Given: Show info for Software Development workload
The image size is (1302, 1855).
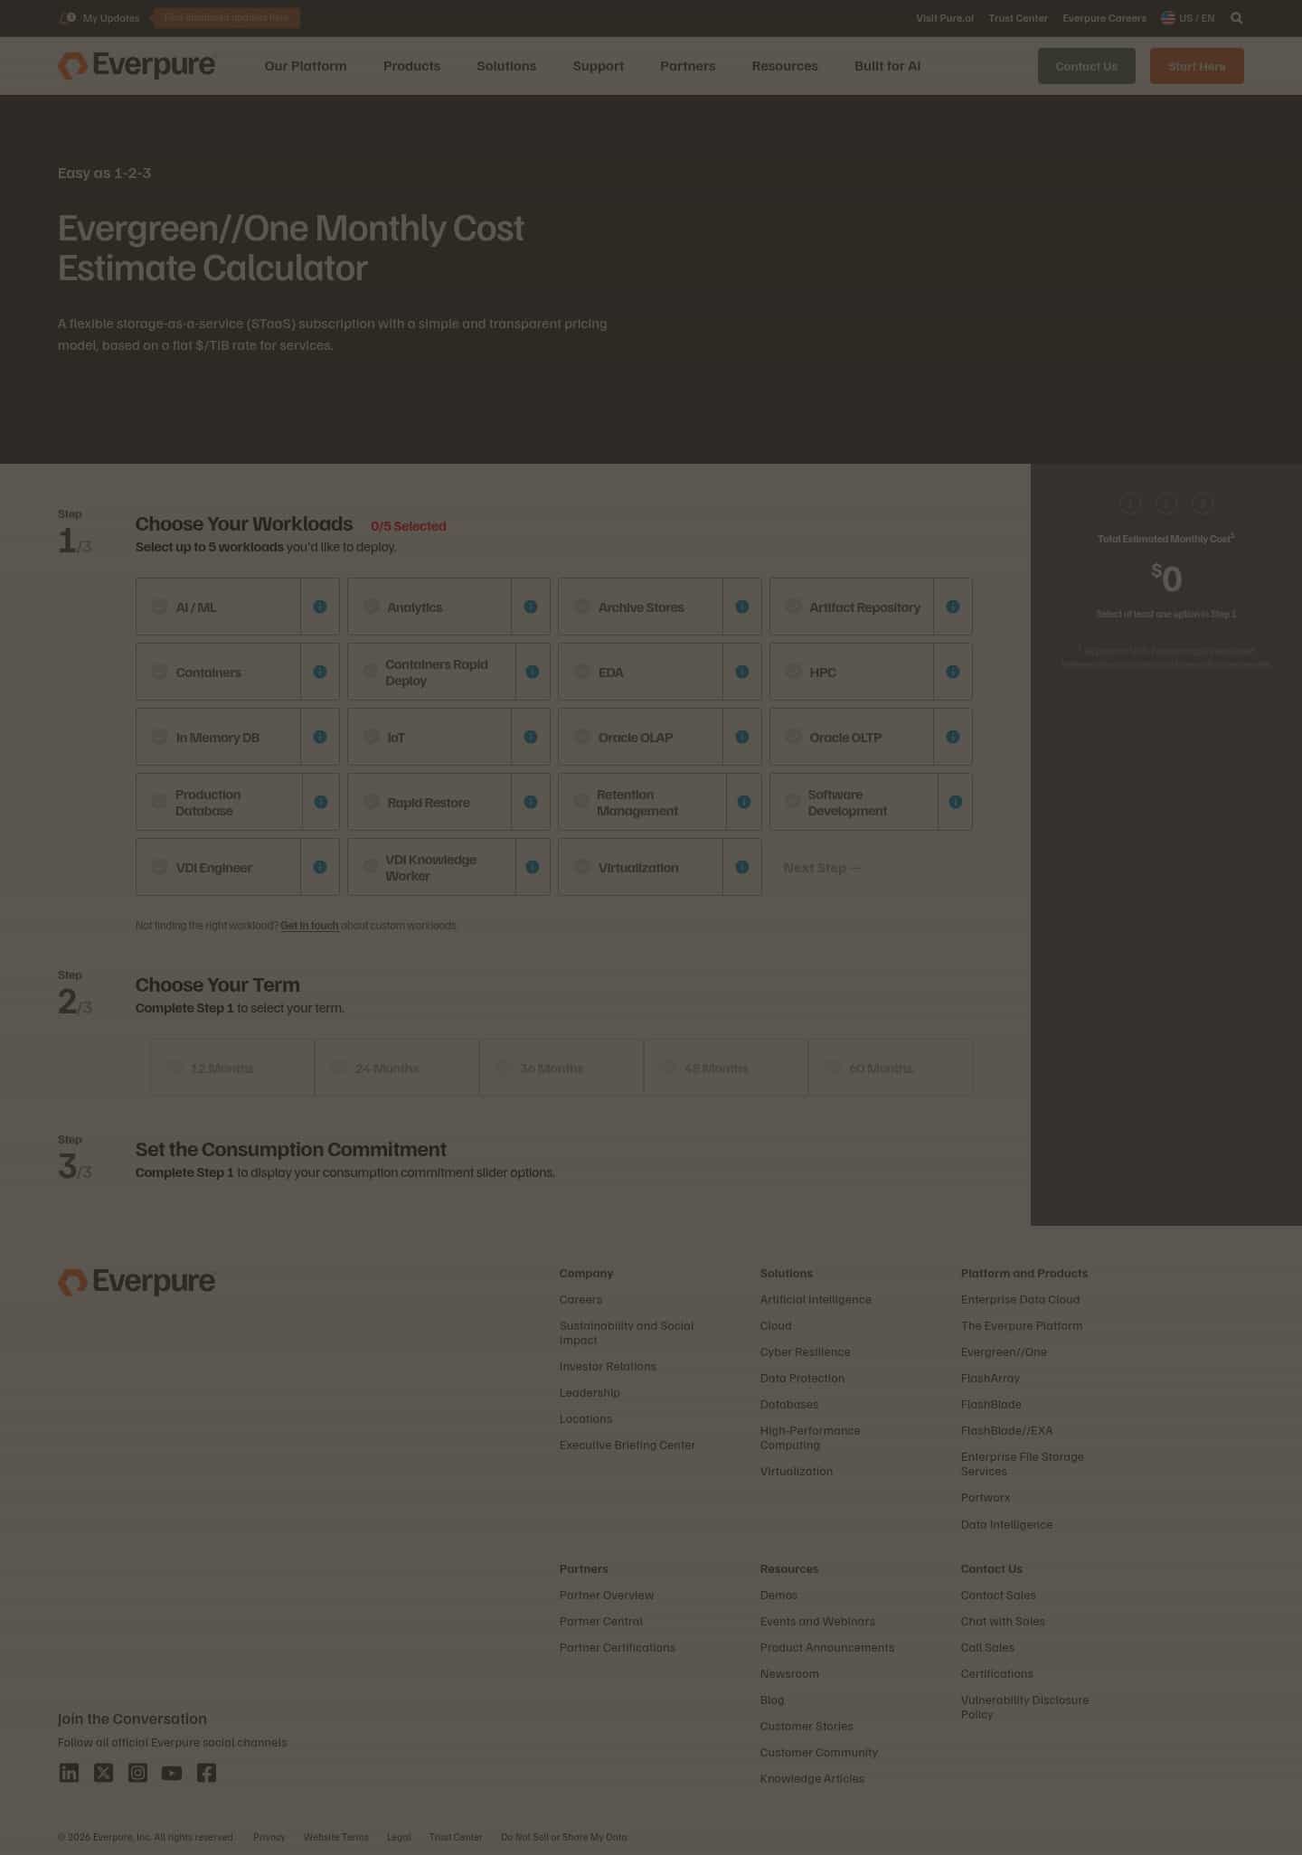Looking at the screenshot, I should pos(956,802).
